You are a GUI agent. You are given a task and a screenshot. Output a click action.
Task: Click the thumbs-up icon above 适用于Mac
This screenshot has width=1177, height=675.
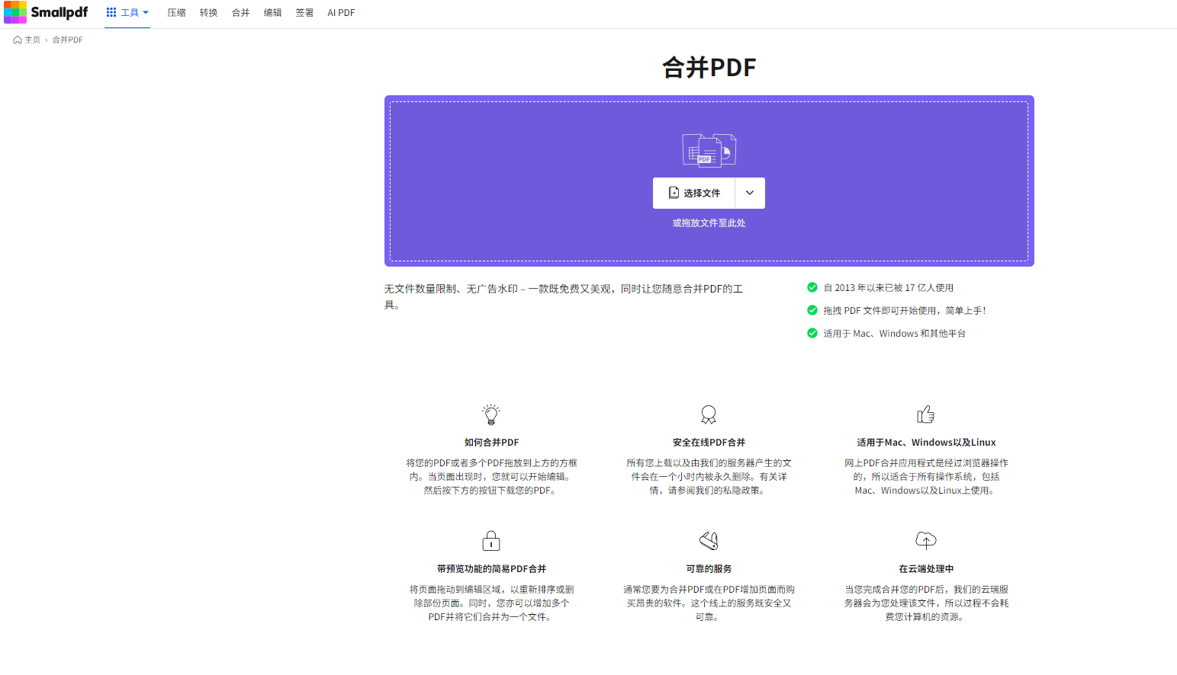pos(925,414)
